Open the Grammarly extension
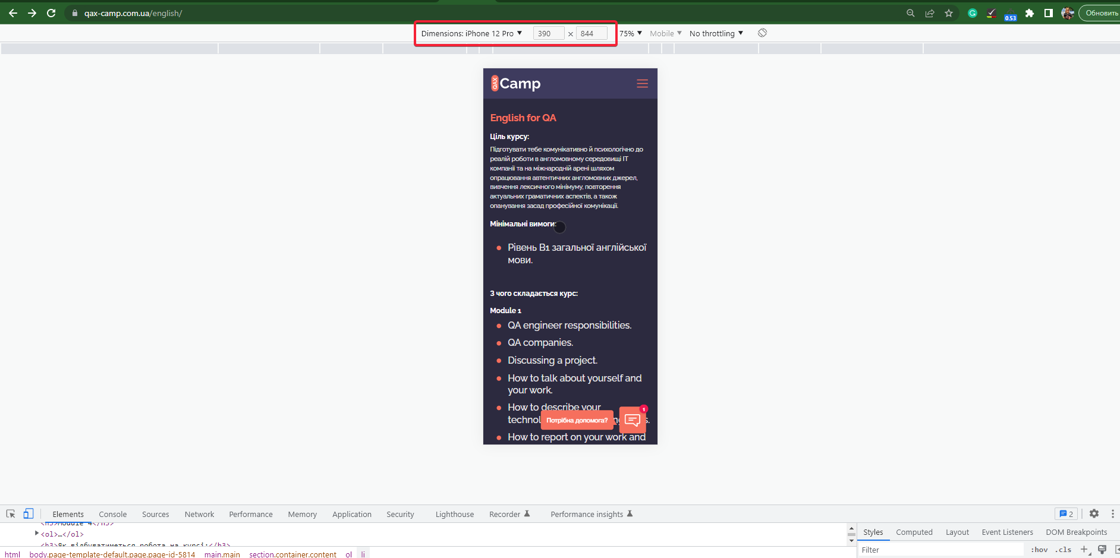 pyautogui.click(x=972, y=12)
